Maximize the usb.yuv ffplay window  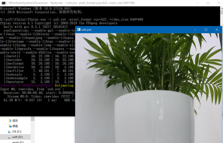click(x=206, y=30)
